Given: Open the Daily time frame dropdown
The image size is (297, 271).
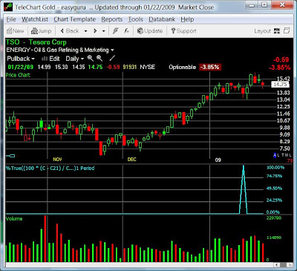Looking at the screenshot, I should (75, 59).
